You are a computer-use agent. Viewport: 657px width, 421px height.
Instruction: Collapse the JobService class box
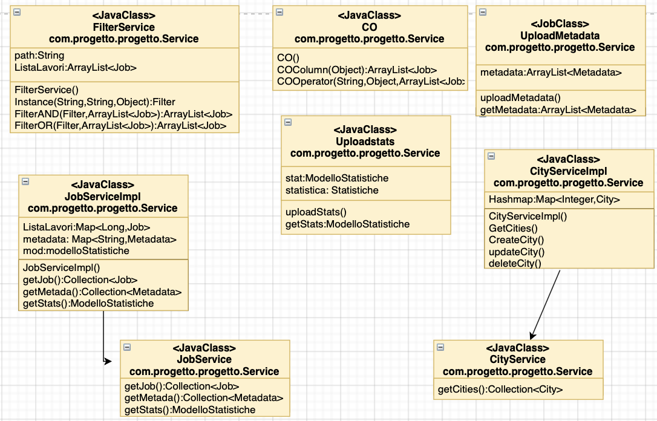[x=127, y=347]
